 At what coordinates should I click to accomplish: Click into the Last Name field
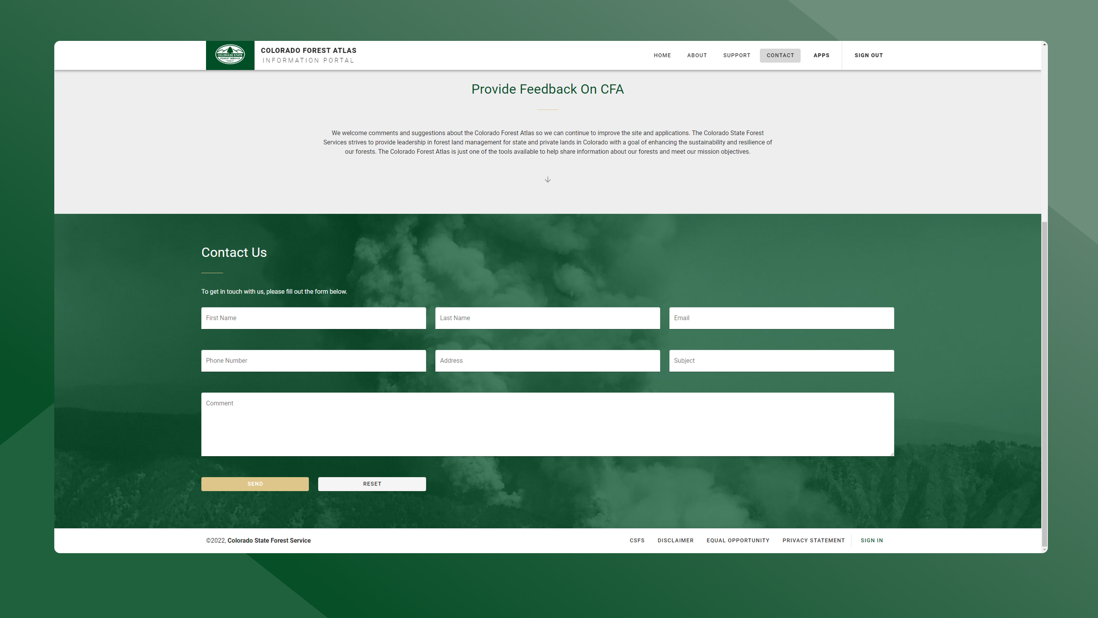547,318
